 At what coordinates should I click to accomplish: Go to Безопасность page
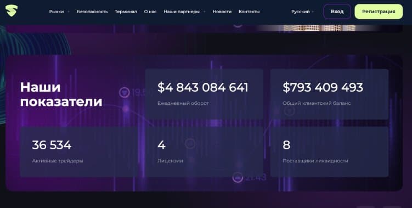pos(92,12)
